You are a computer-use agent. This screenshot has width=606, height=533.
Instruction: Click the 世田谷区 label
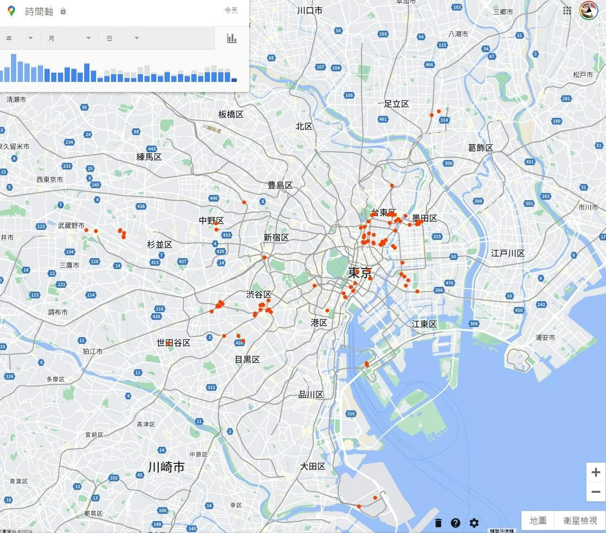[x=174, y=343]
